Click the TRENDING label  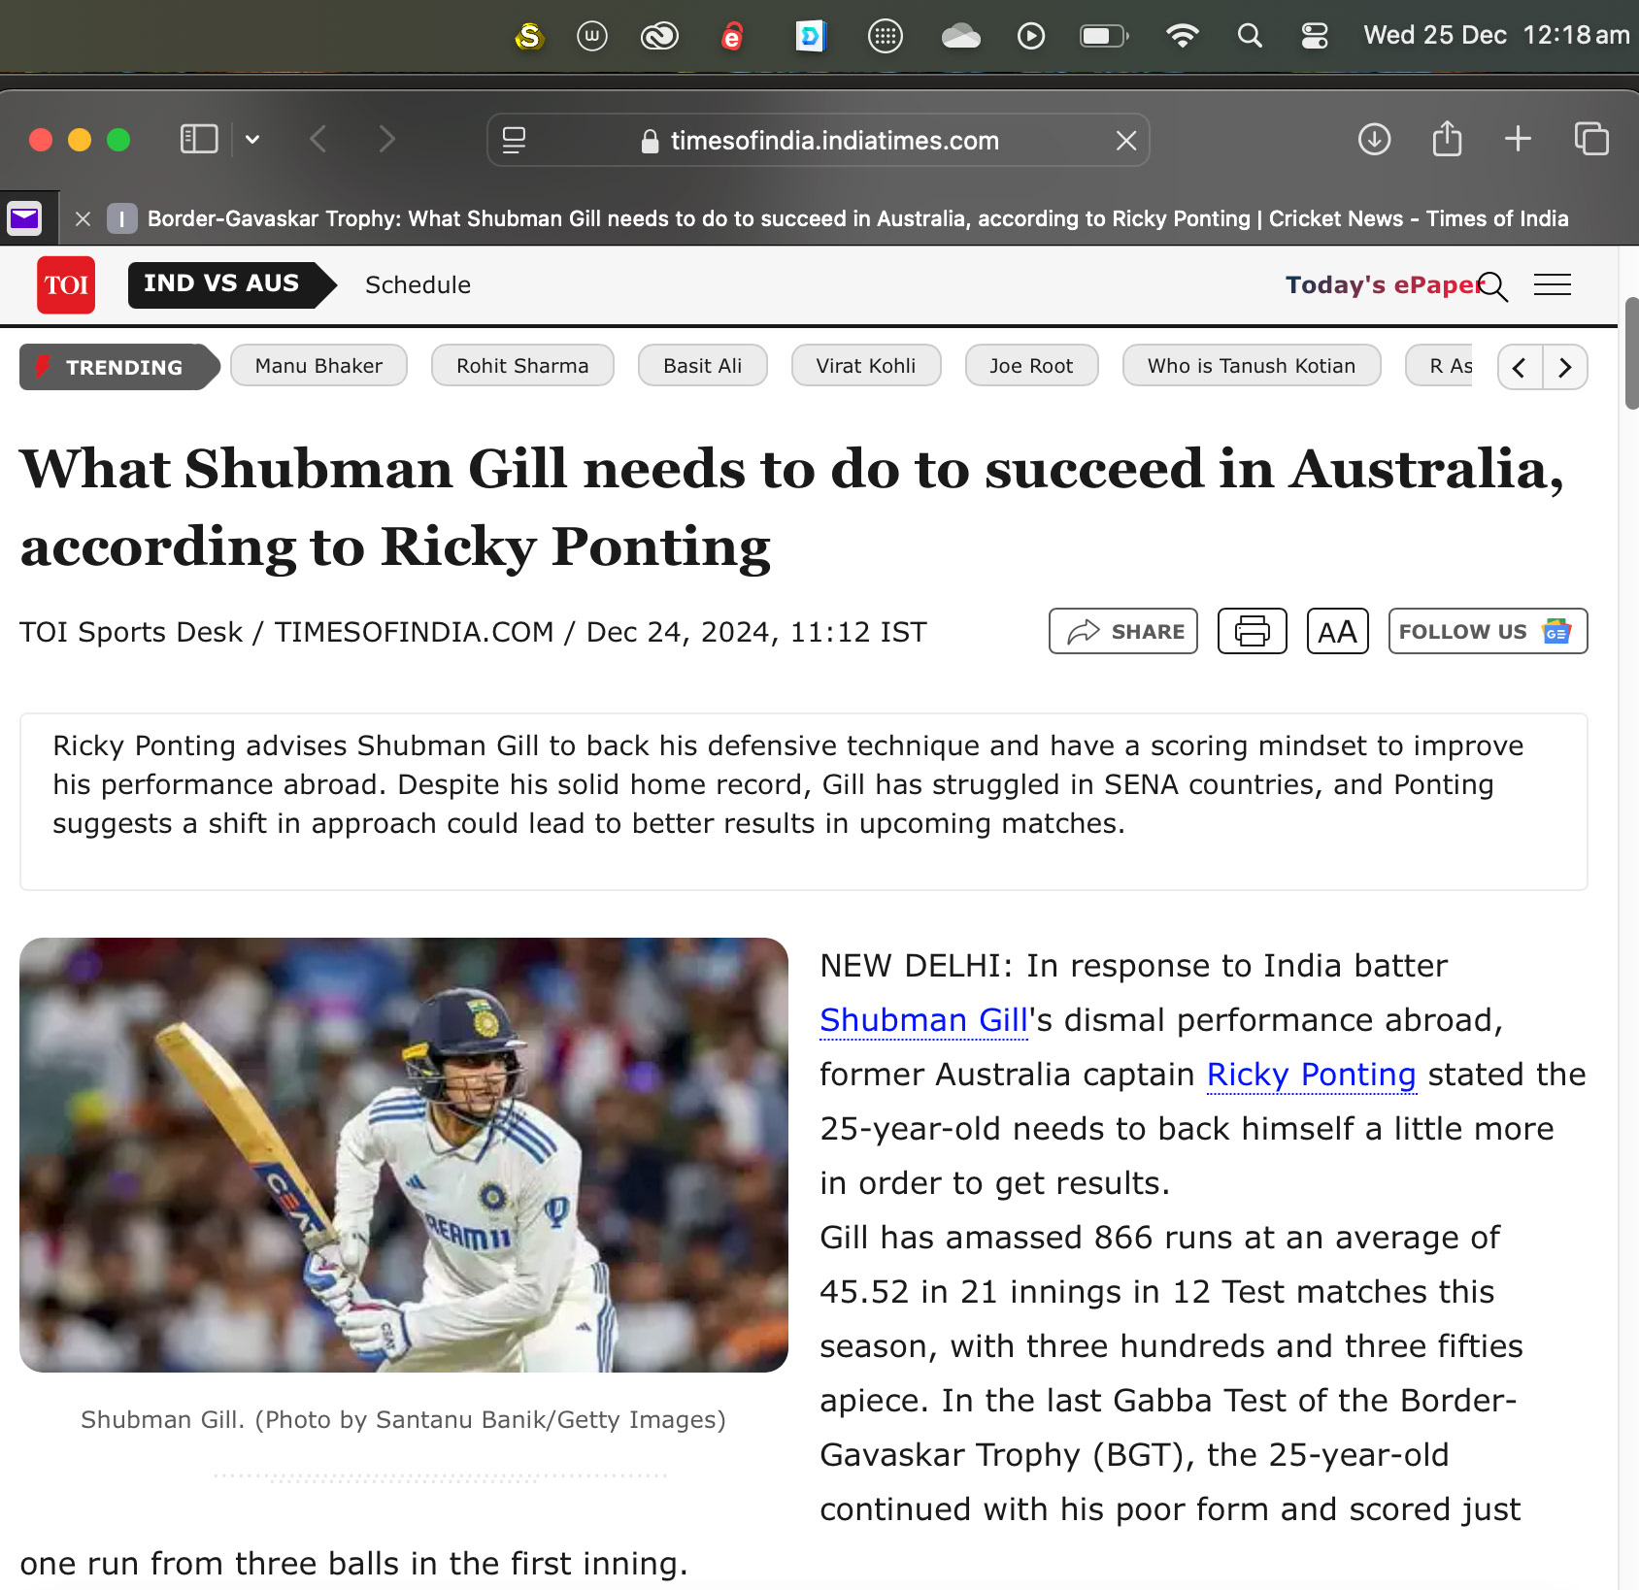coord(118,367)
